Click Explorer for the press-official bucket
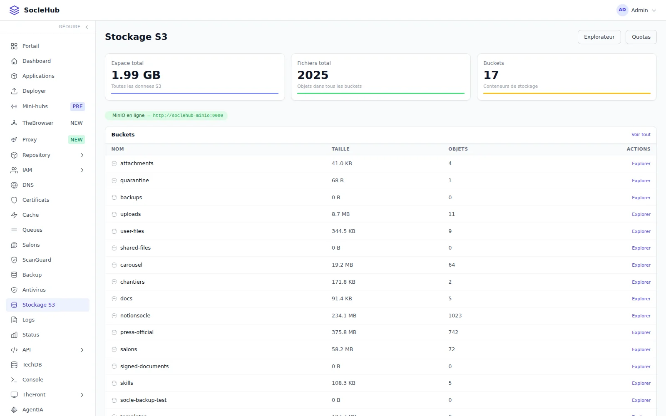 tap(641, 333)
